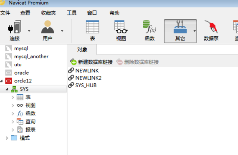
Task: Open the dropdown arrow next to 用户
Action: 62,31
